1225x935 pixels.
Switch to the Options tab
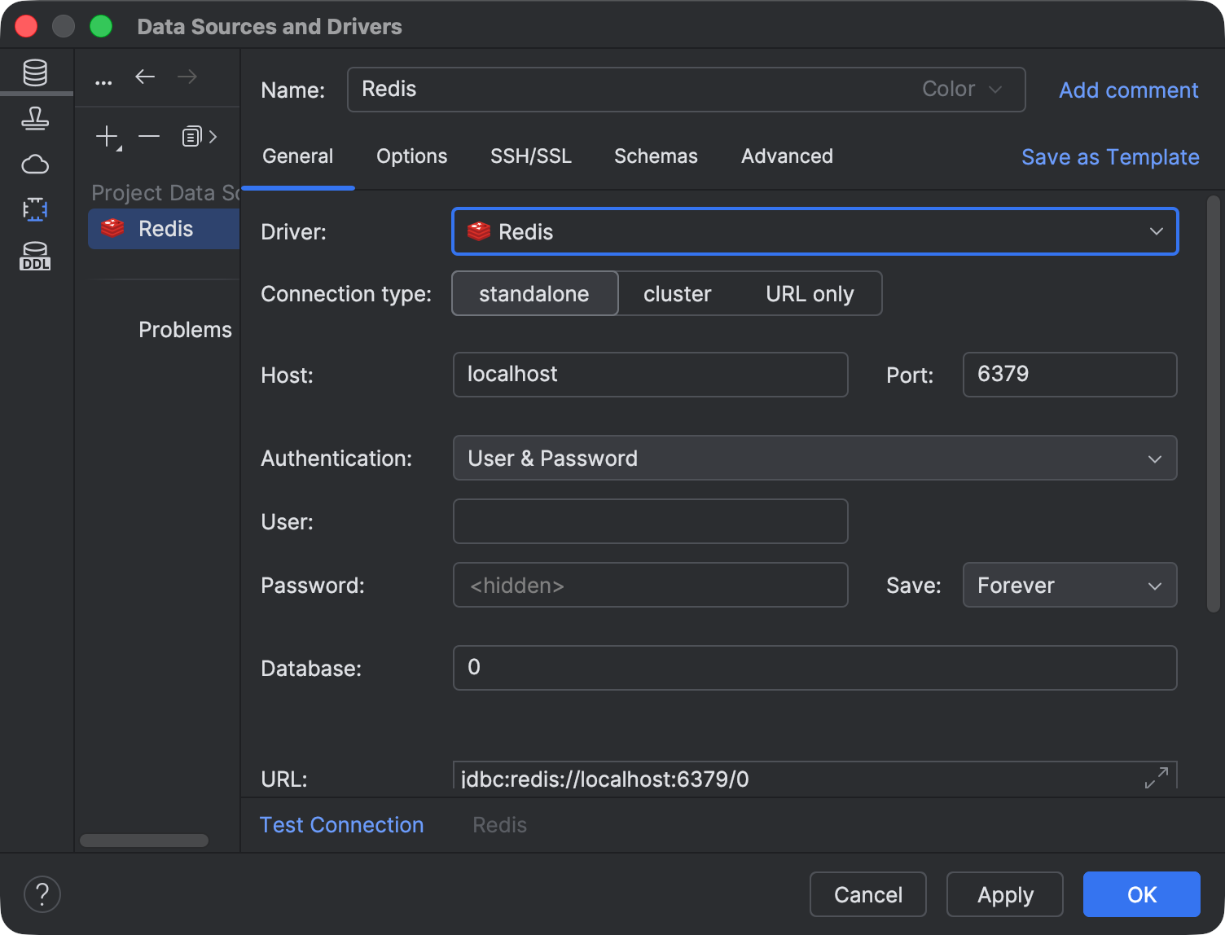412,156
